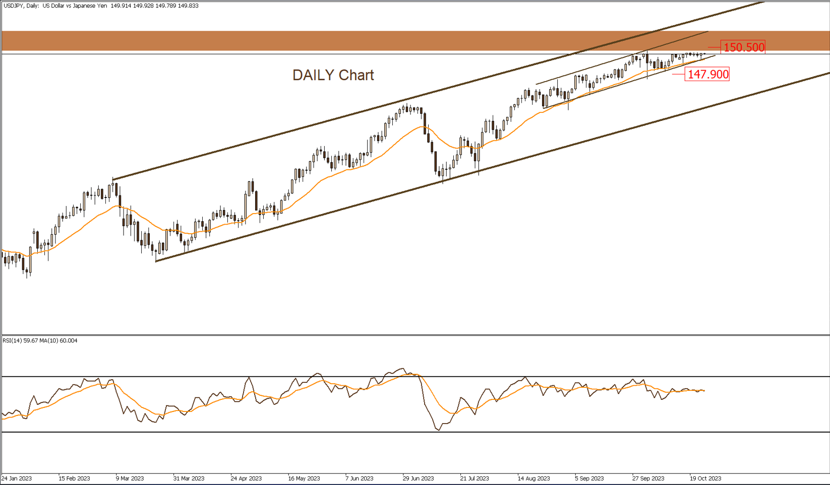Select the 5 Sep 2023 date label
Viewport: 830px width, 485px height.
click(x=589, y=478)
